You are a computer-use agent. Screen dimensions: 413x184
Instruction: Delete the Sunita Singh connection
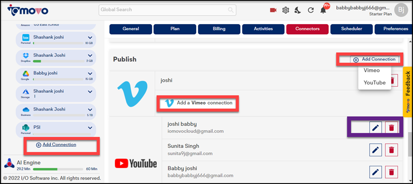click(x=392, y=150)
